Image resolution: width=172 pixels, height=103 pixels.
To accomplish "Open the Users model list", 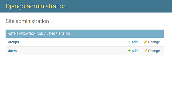I will [x=12, y=51].
